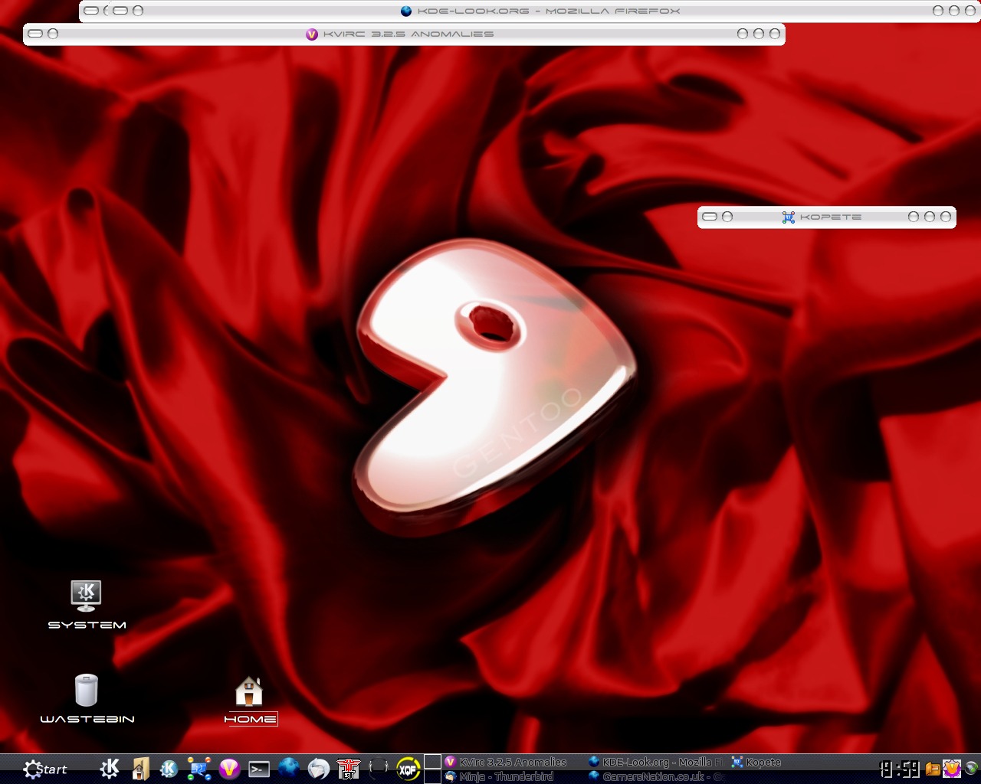Open KVIrc system tray icon
981x784 pixels.
(x=952, y=768)
